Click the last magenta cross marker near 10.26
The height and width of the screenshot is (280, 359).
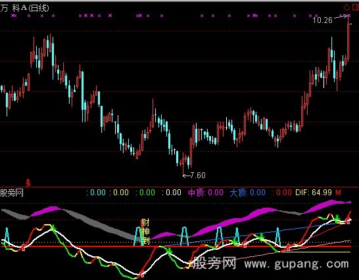pos(348,16)
